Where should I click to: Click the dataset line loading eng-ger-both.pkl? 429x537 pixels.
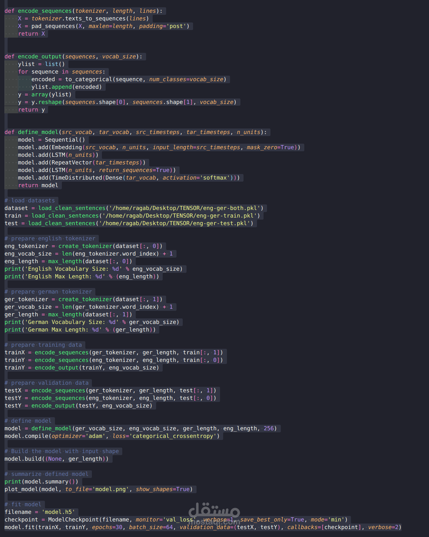point(134,208)
